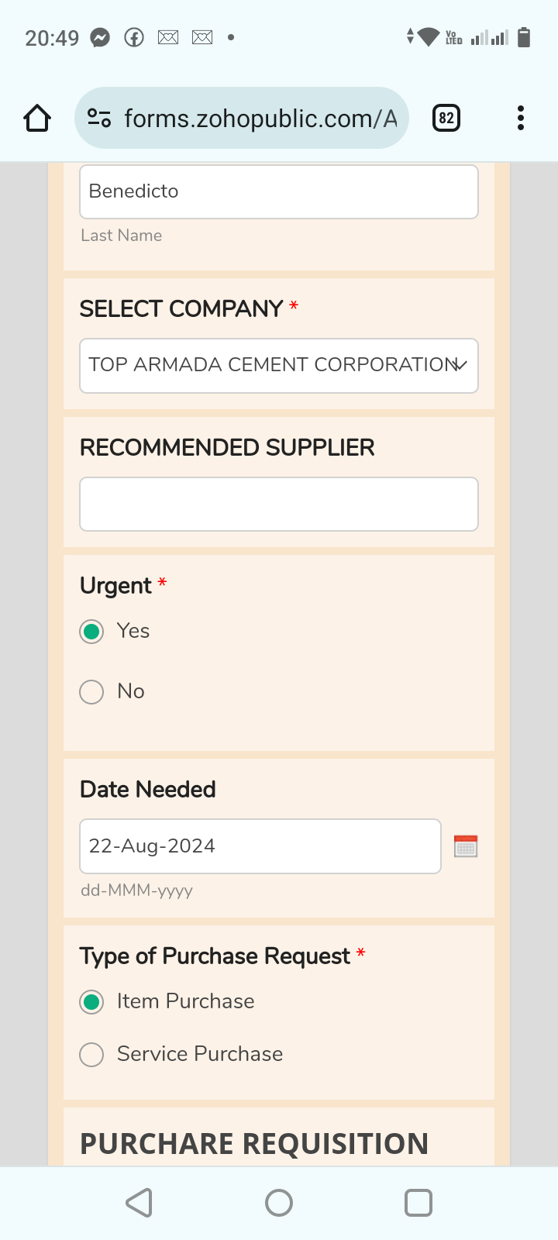
Task: Tap the Android back navigation button
Action: click(139, 1203)
